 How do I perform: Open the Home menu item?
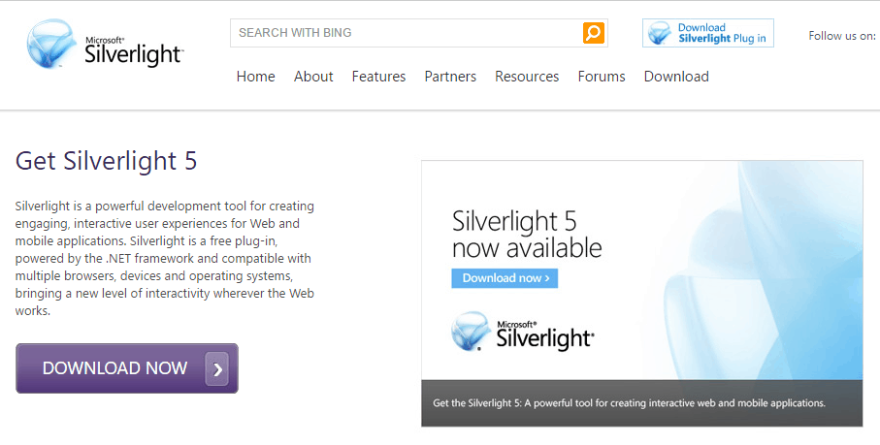(x=256, y=77)
